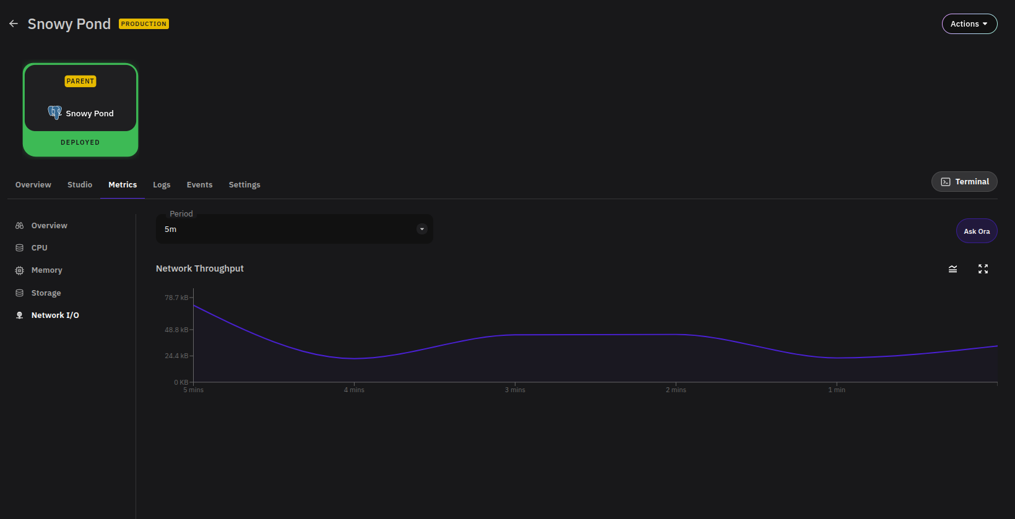Open Overview metrics in sidebar
This screenshot has height=519, width=1015.
(x=50, y=225)
